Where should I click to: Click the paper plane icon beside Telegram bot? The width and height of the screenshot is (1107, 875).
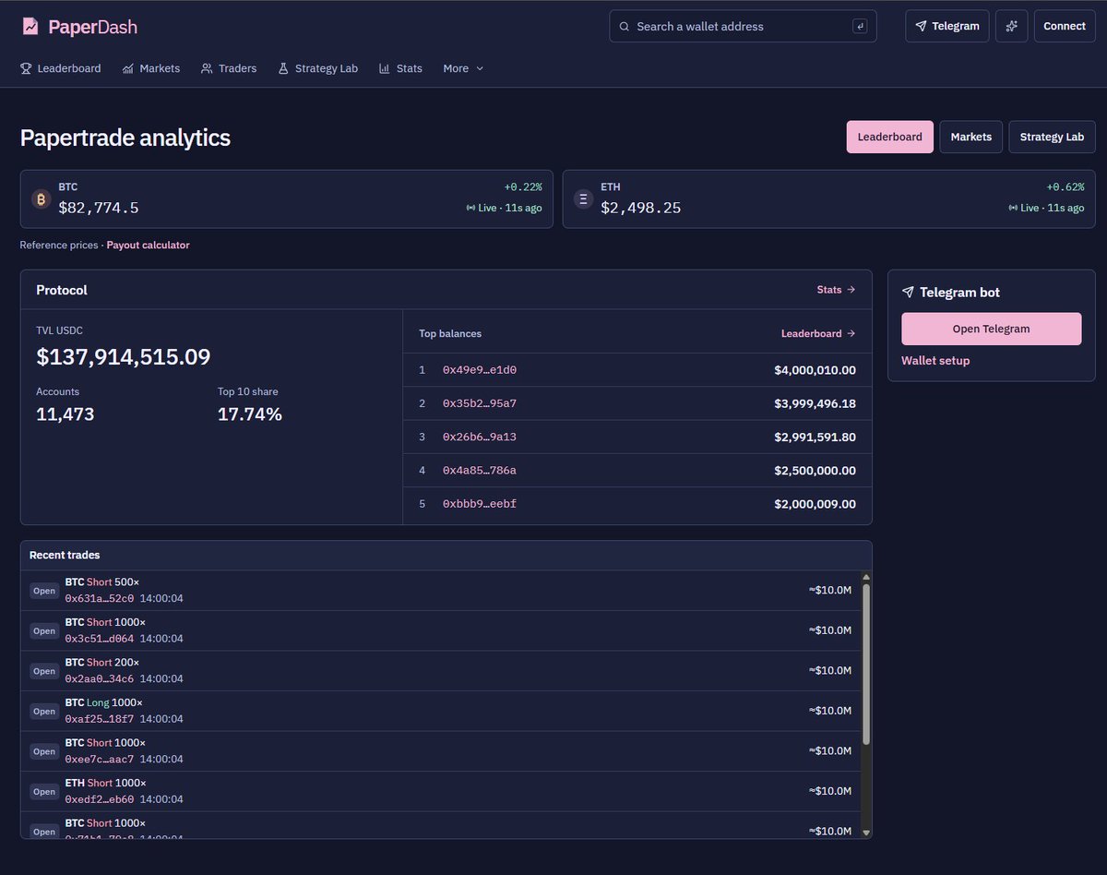click(908, 293)
